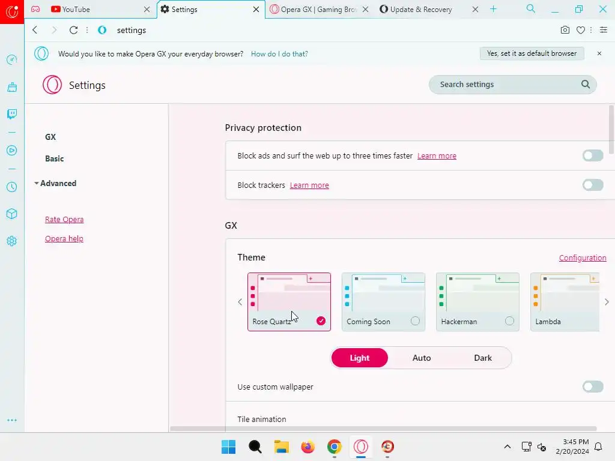Click the tab search magnifier icon
This screenshot has height=461, width=615.
(531, 8)
